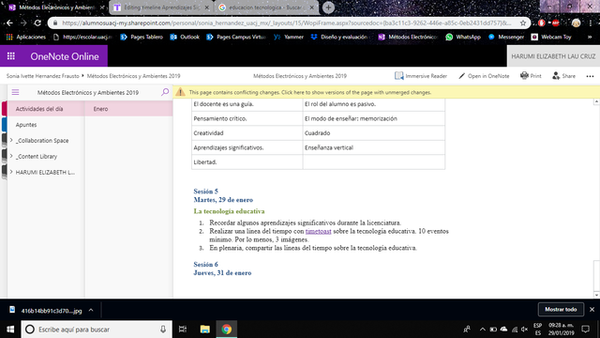600x338 pixels.
Task: Click the Adblock extension icon
Action: (x=556, y=23)
